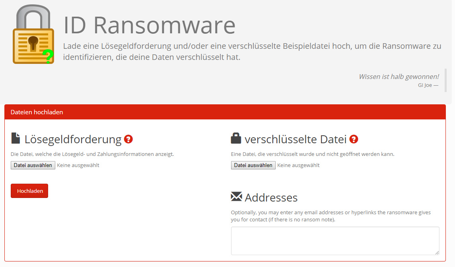Click the envelope icon next to Addresses
Viewport: 455px width, 267px height.
(x=236, y=196)
